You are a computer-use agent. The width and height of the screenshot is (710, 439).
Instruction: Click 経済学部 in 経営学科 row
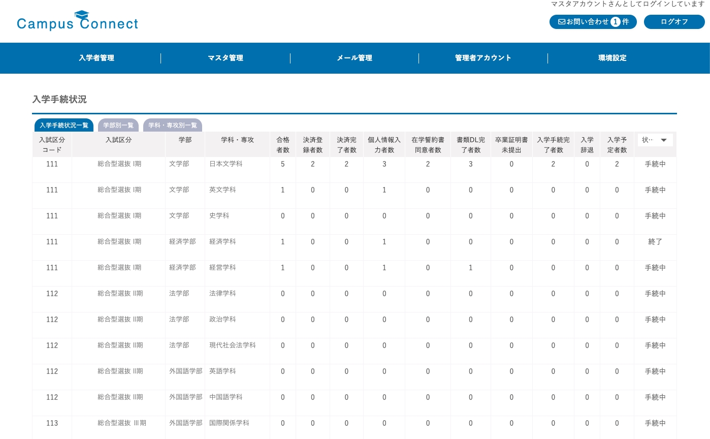click(x=182, y=268)
